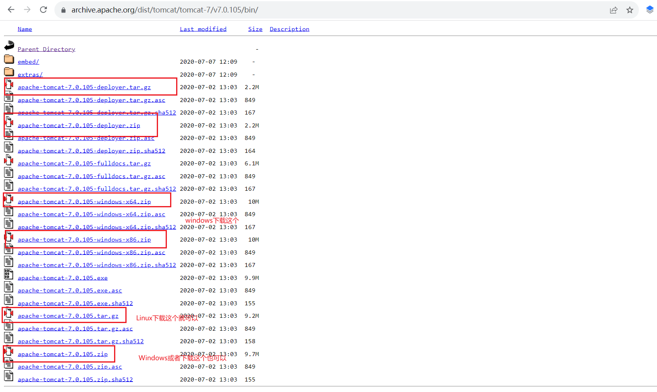Sort listing by Last modified column
657x392 pixels.
point(203,29)
